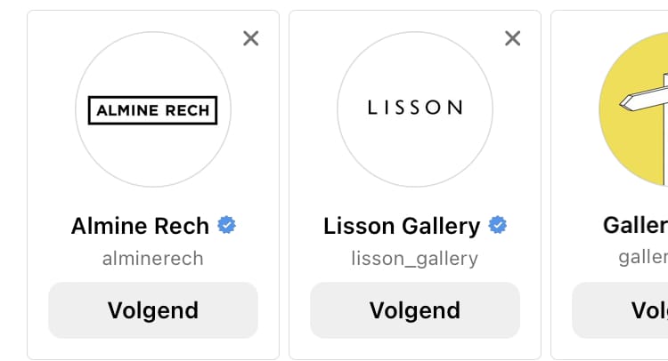The width and height of the screenshot is (668, 361).
Task: Click the lisson_gallery username handle
Action: click(415, 259)
